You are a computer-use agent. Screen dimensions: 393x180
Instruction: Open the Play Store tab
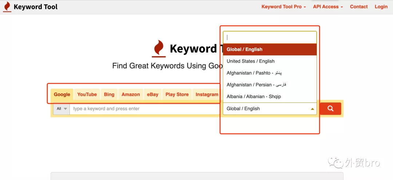(177, 95)
